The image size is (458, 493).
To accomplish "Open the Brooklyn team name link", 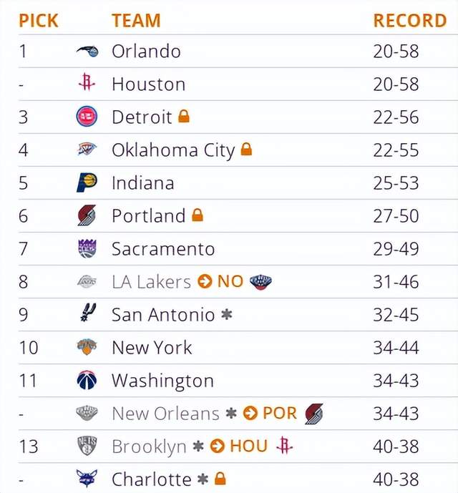I will (x=149, y=446).
